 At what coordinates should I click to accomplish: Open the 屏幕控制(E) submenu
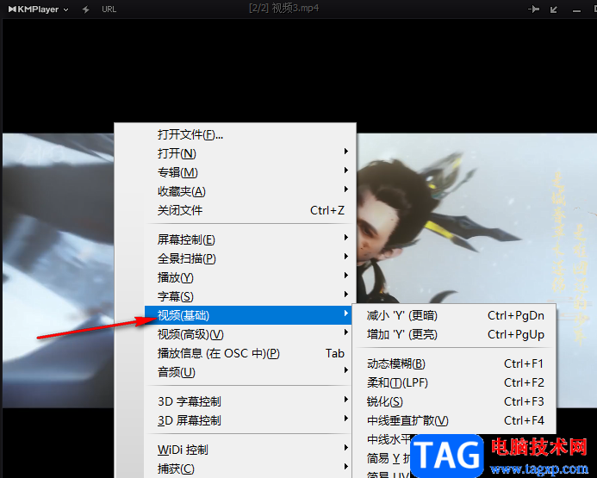point(250,239)
